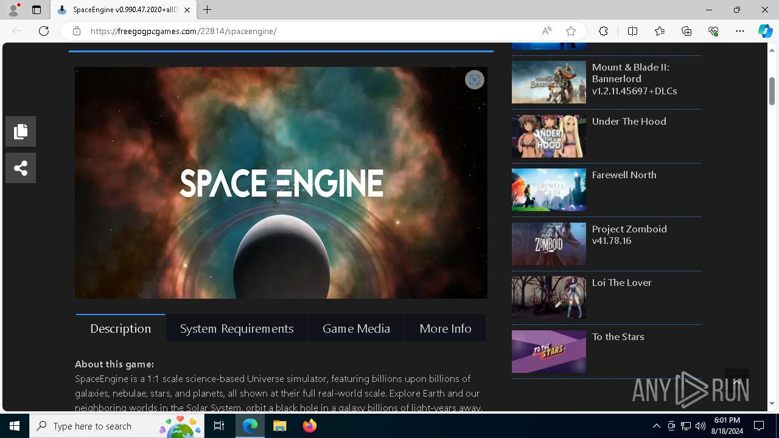Switch to System Requirements tab

click(x=237, y=328)
